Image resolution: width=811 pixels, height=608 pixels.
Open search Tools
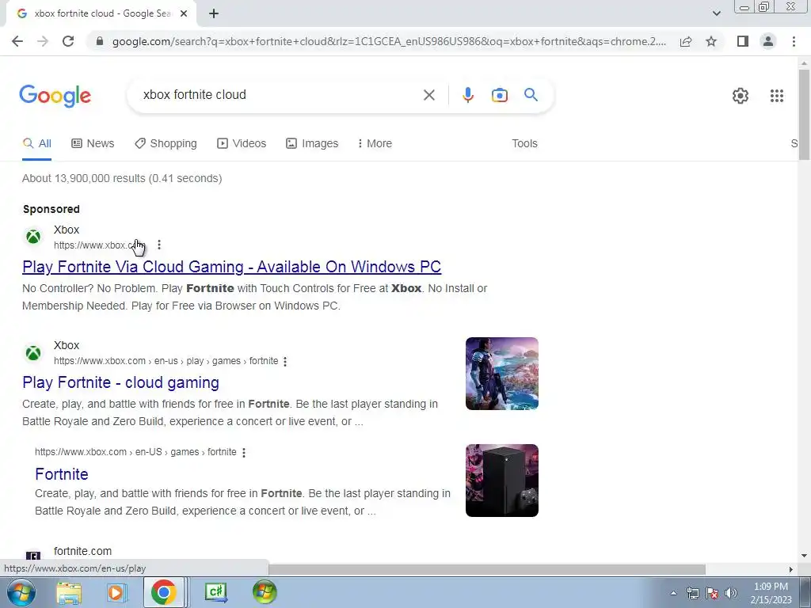(524, 144)
